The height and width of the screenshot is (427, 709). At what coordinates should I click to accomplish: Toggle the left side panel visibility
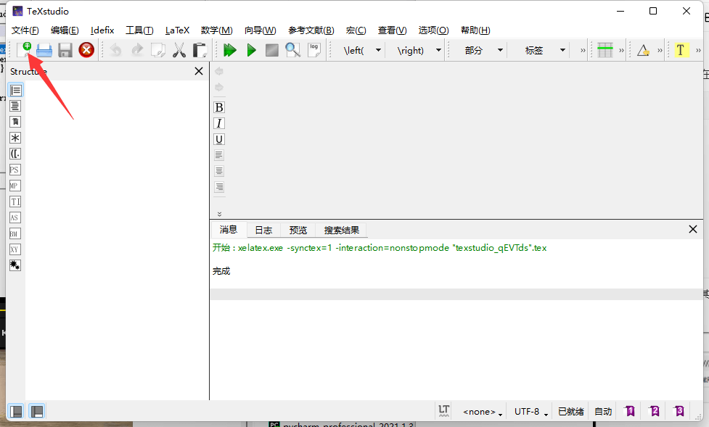(x=16, y=411)
